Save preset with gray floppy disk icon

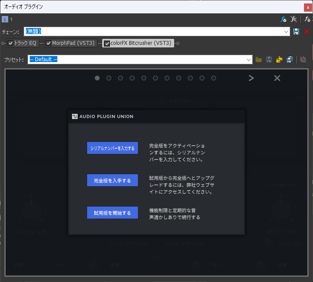tap(269, 60)
